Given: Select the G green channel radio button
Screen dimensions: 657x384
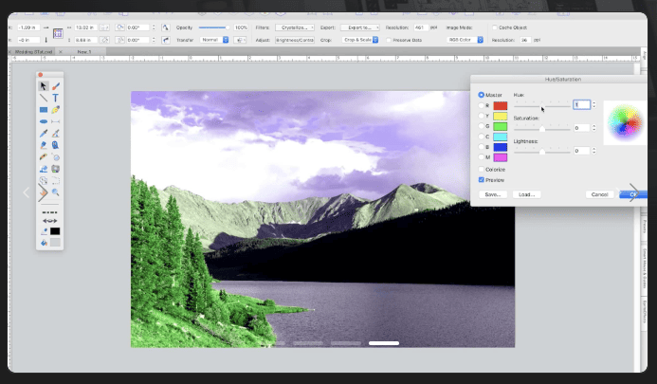Looking at the screenshot, I should pos(481,126).
